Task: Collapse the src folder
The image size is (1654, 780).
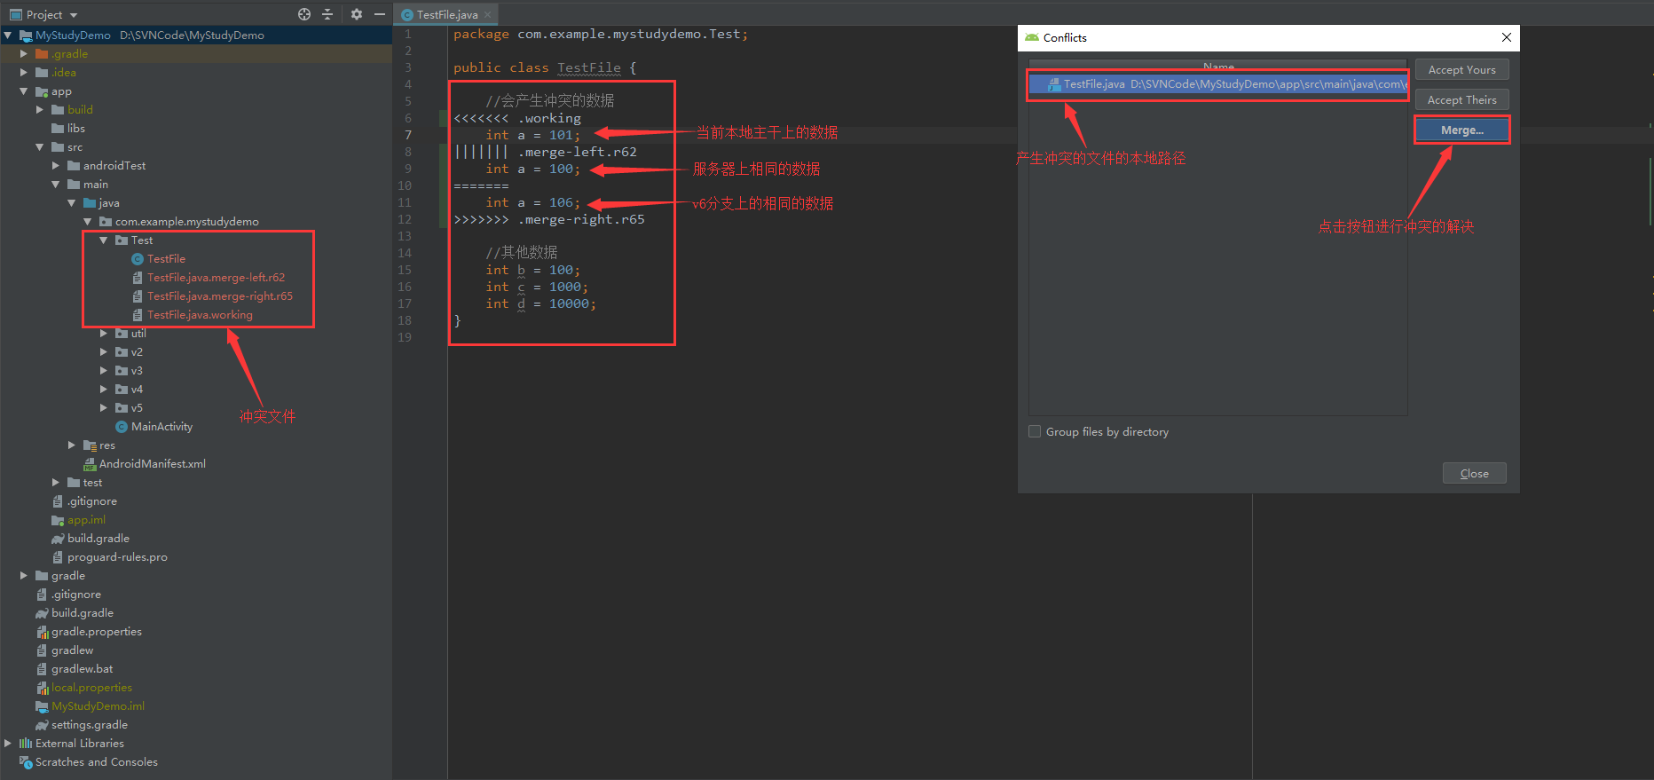Action: click(x=40, y=147)
